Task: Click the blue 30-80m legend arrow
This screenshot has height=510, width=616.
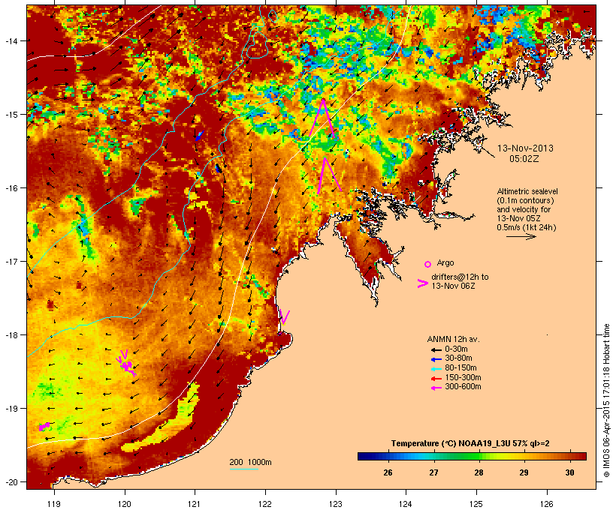Action: point(436,359)
